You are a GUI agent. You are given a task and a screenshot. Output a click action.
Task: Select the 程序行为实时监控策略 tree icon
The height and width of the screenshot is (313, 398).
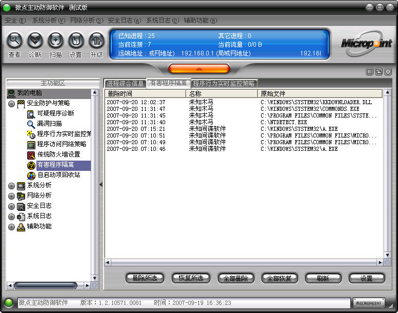pyautogui.click(x=31, y=134)
